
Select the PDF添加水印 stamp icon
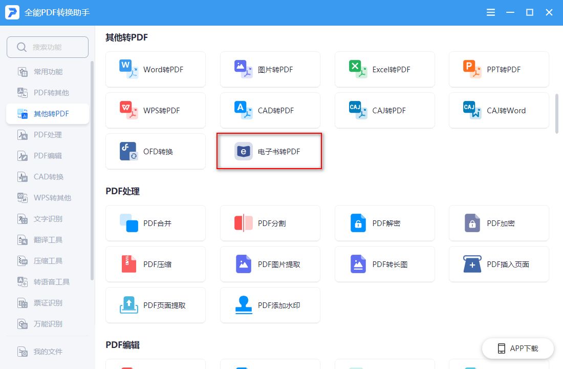tap(243, 305)
